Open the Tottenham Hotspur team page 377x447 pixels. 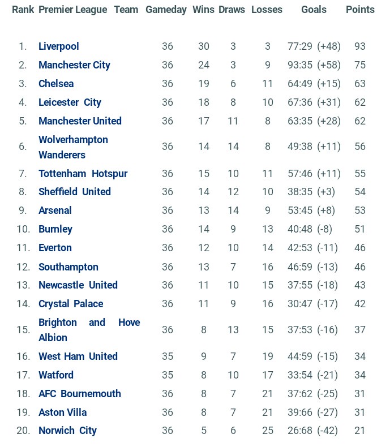(x=83, y=174)
